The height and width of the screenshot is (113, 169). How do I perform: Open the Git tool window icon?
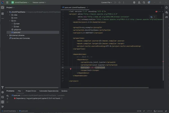point(3,107)
